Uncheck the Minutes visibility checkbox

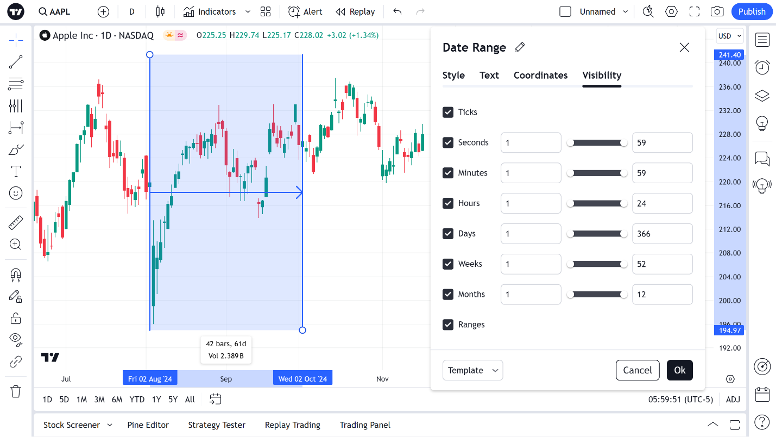tap(448, 173)
